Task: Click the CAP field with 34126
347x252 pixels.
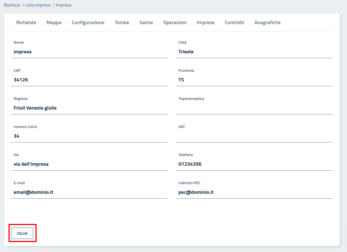Action: pos(89,80)
